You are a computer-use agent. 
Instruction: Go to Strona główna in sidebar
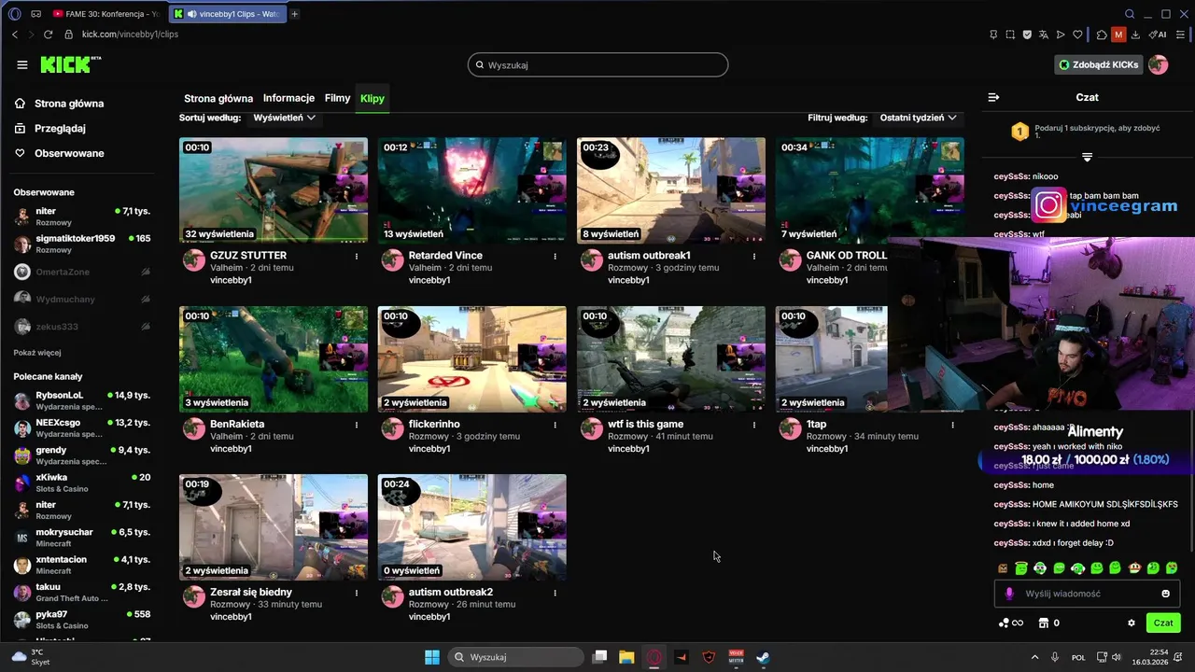[60, 104]
